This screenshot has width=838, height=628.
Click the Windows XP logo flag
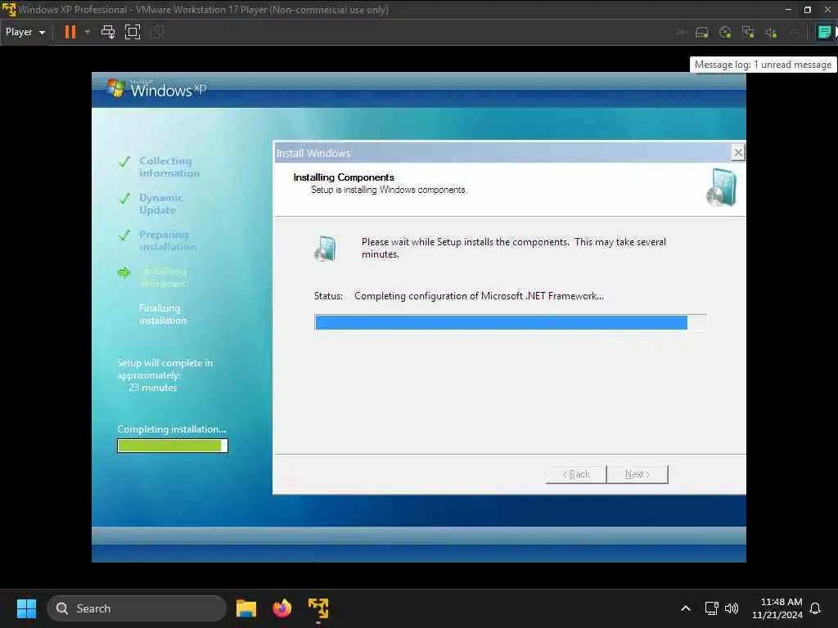(x=115, y=87)
